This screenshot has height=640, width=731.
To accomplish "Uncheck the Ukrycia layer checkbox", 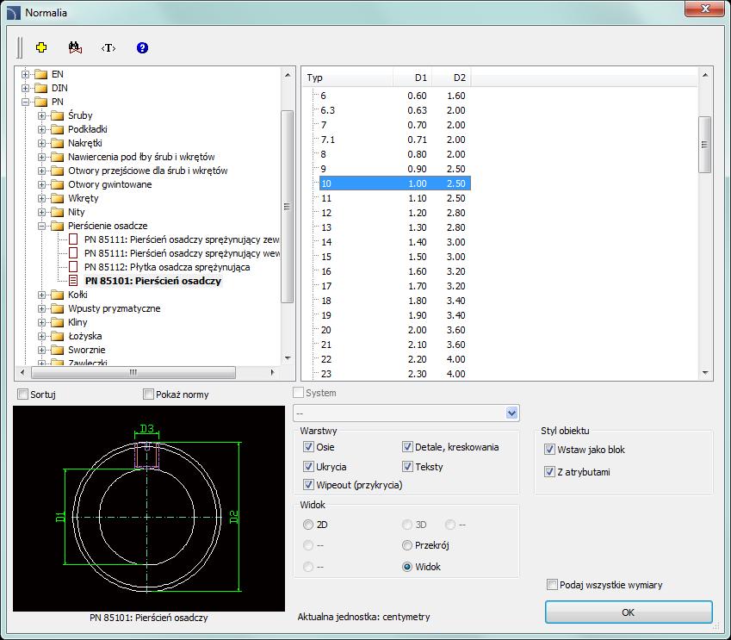I will [308, 467].
